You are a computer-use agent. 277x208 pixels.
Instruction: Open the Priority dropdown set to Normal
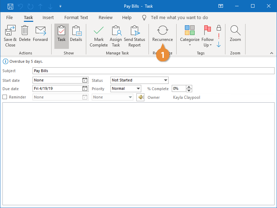click(x=138, y=88)
